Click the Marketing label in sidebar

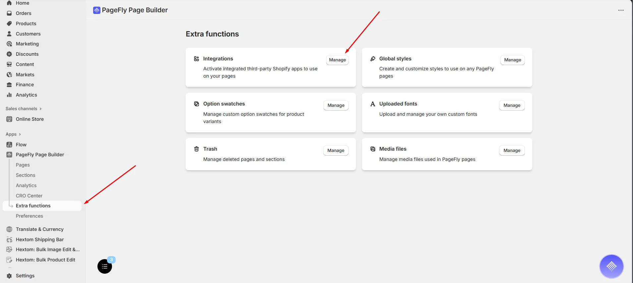27,44
